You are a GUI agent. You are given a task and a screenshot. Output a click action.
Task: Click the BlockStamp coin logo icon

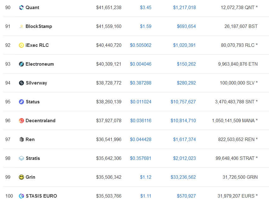(x=21, y=26)
